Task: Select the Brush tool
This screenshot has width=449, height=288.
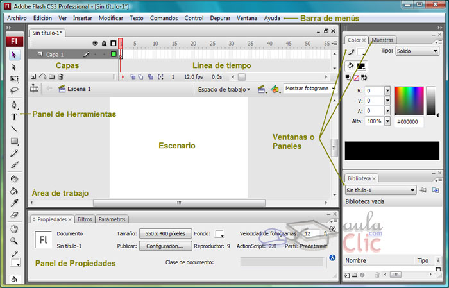Action: [14, 165]
